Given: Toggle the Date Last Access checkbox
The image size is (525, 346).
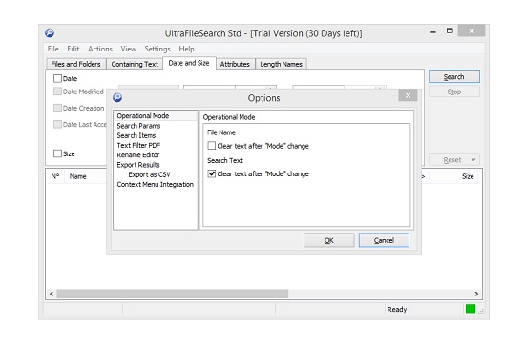Looking at the screenshot, I should click(57, 124).
